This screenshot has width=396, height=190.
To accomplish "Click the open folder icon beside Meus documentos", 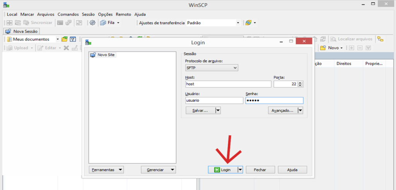I will coord(65,39).
